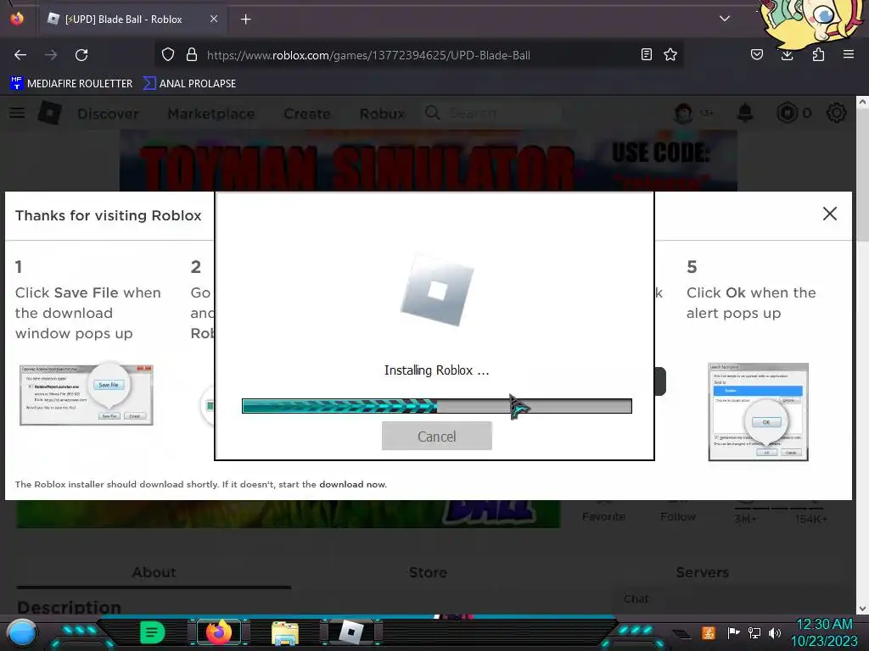This screenshot has height=651, width=869.
Task: Open the Firefox application menu
Action: [849, 55]
